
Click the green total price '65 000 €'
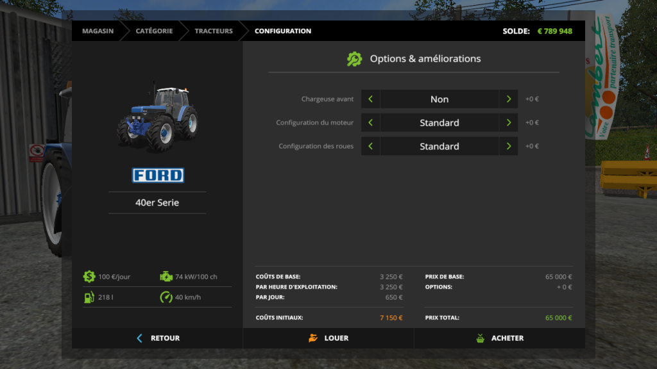[x=559, y=318]
